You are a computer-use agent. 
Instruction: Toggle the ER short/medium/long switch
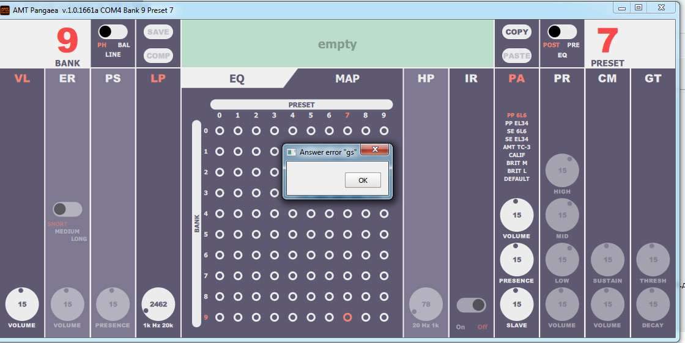[x=67, y=209]
